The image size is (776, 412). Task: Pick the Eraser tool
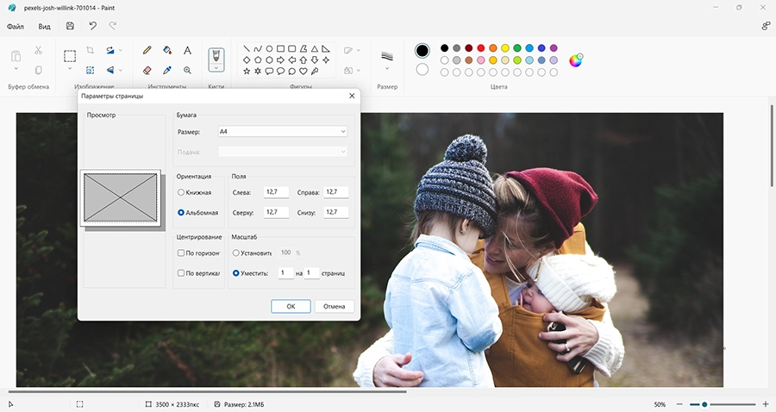click(x=147, y=70)
